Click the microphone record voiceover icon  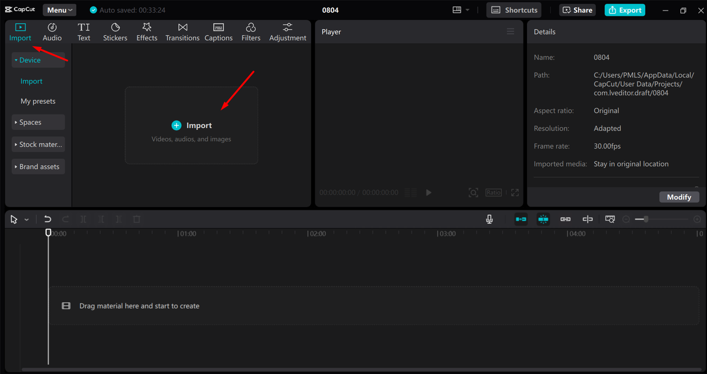pos(489,219)
